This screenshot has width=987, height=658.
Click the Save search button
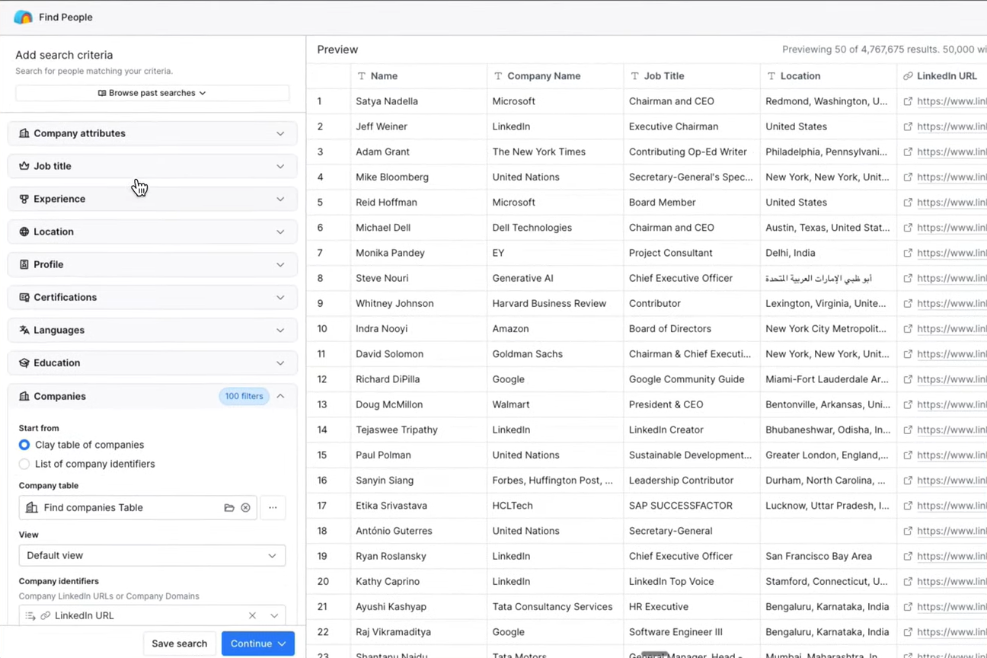179,644
